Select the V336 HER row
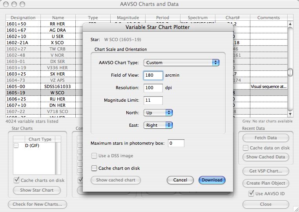Image resolution: width=299 pixels, height=212 pixels. [146, 68]
